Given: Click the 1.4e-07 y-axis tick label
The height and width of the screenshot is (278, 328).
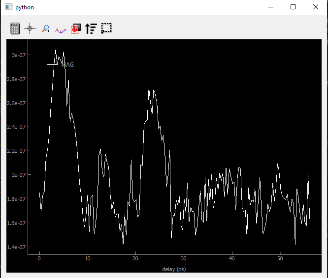Looking at the screenshot, I should point(16,247).
